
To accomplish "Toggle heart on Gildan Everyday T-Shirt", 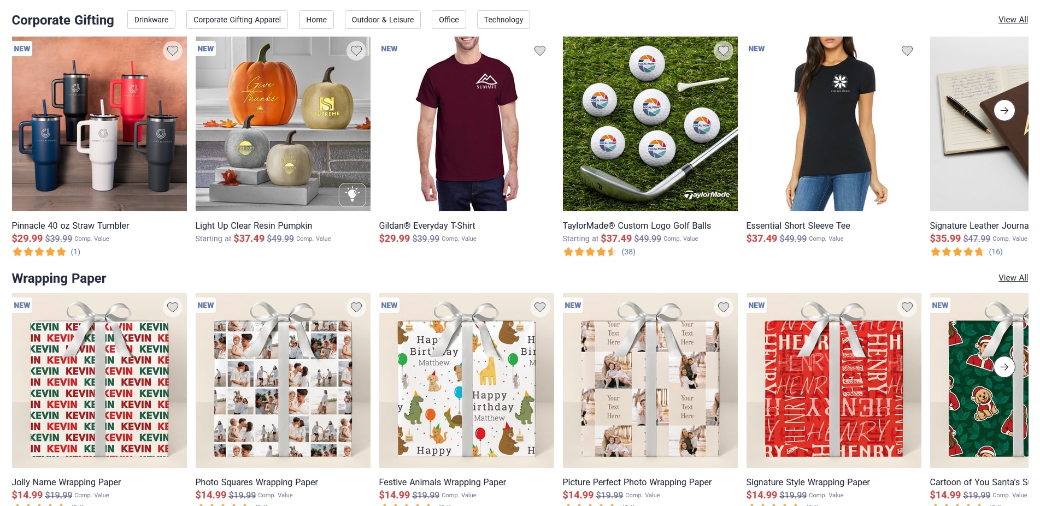I will pyautogui.click(x=540, y=51).
